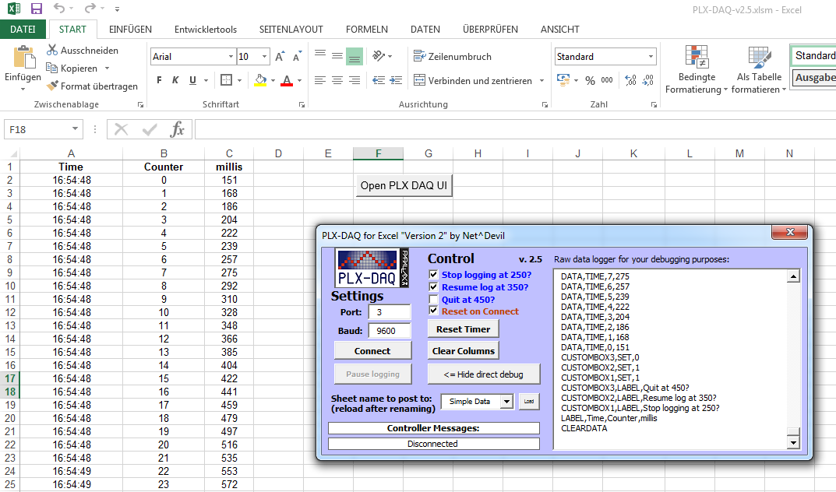Click the Clear Columns button
Screen dimensions: 836x492
464,351
